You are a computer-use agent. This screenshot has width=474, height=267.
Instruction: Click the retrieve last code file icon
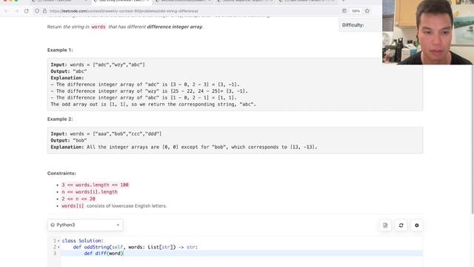[385, 225]
